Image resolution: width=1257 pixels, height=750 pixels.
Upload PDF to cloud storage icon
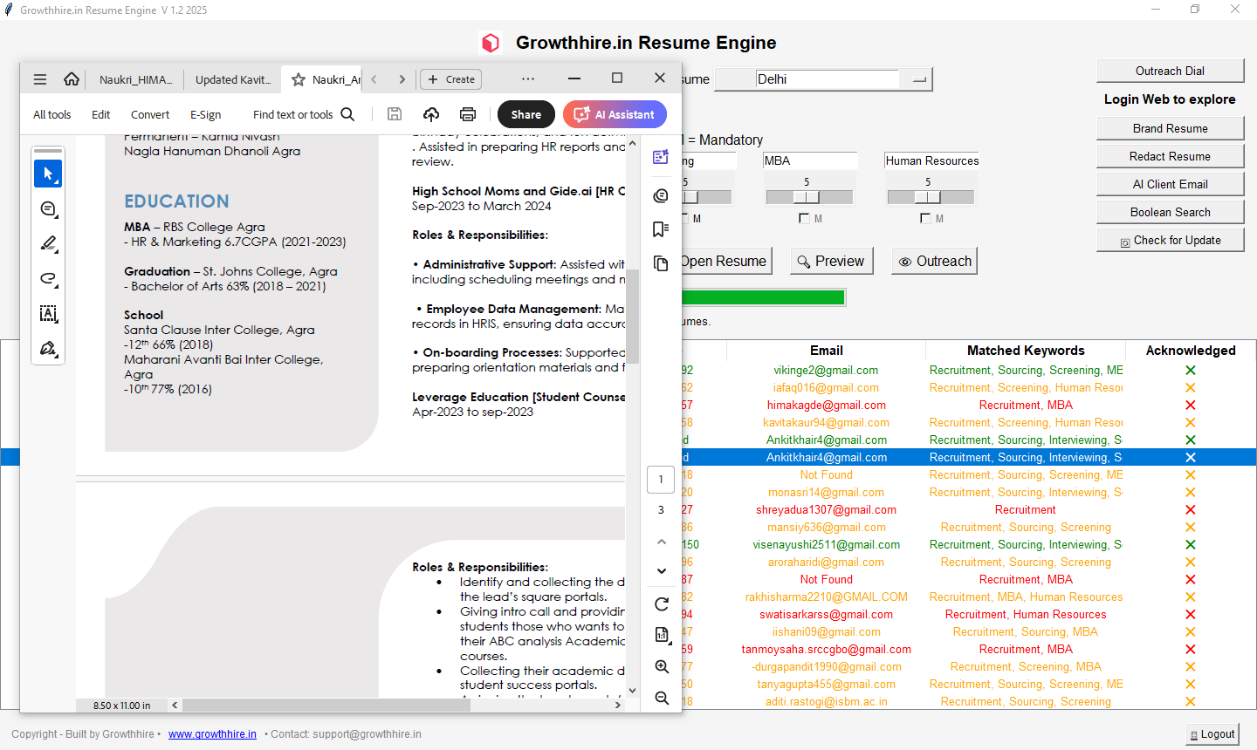[431, 114]
